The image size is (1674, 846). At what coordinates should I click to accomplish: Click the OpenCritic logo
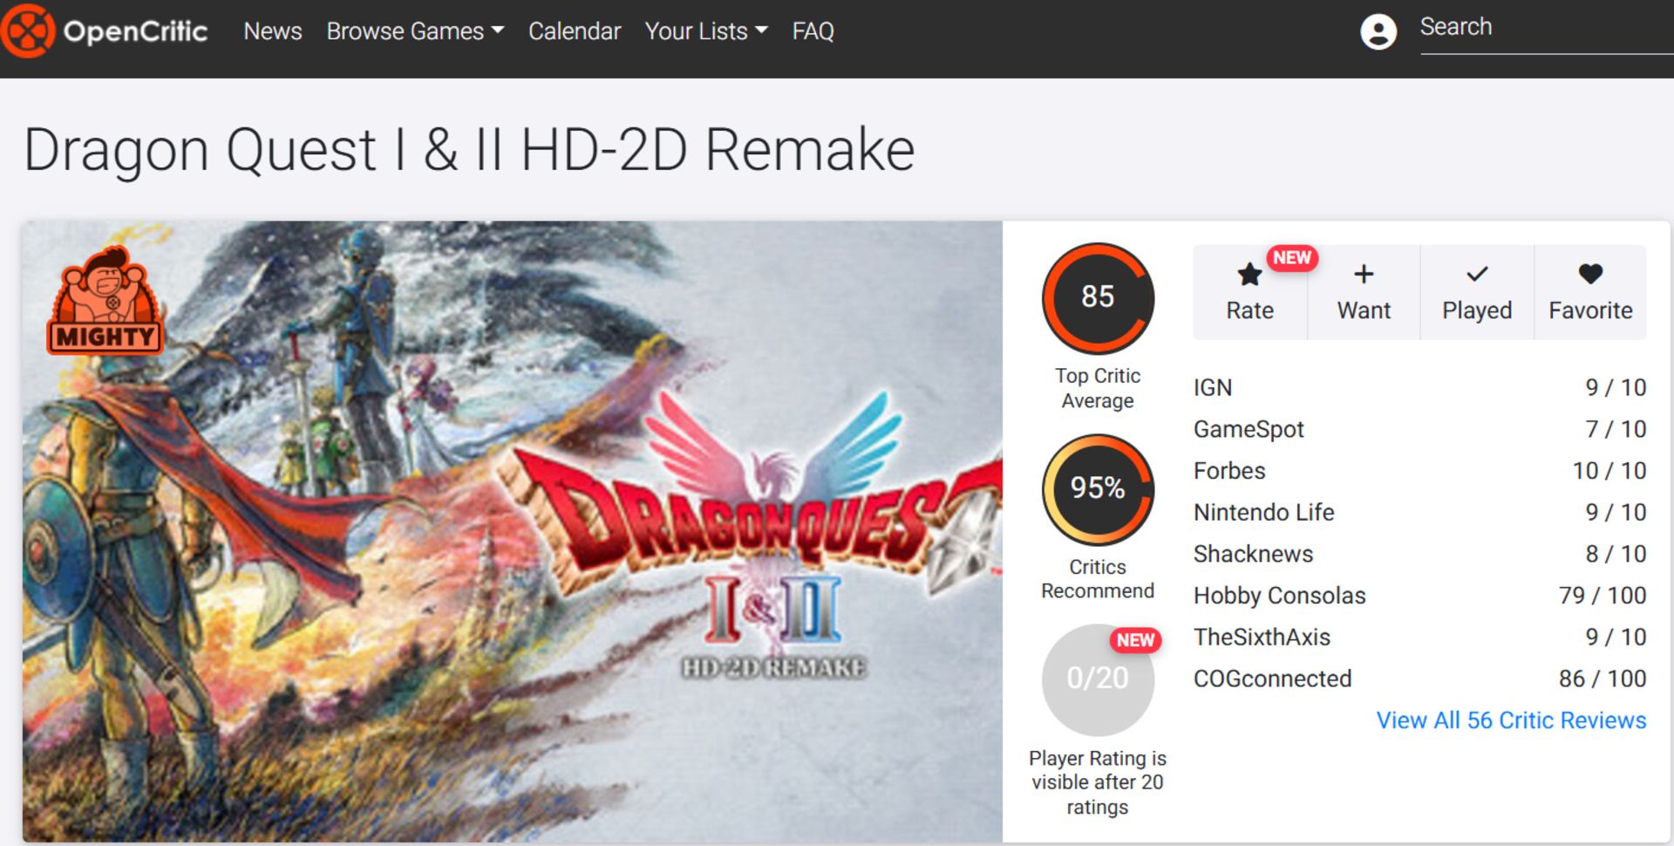105,31
